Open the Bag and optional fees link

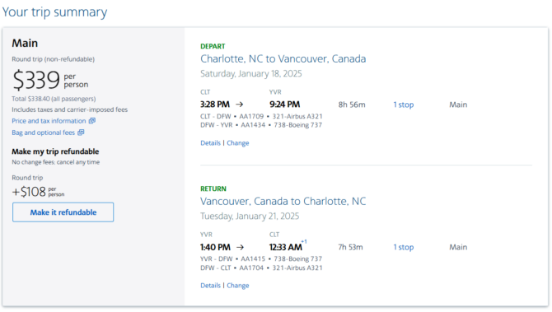(x=44, y=133)
